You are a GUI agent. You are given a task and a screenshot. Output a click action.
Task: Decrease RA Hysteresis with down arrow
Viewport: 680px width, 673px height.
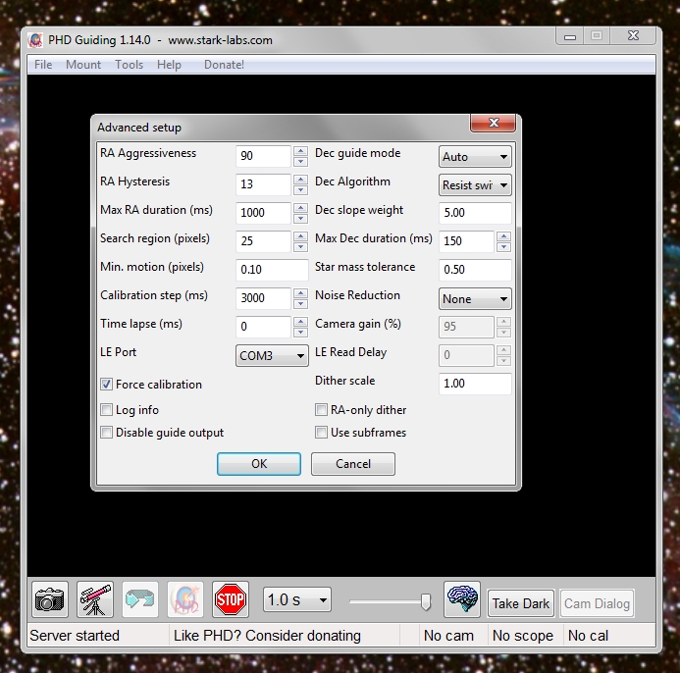pos(300,190)
